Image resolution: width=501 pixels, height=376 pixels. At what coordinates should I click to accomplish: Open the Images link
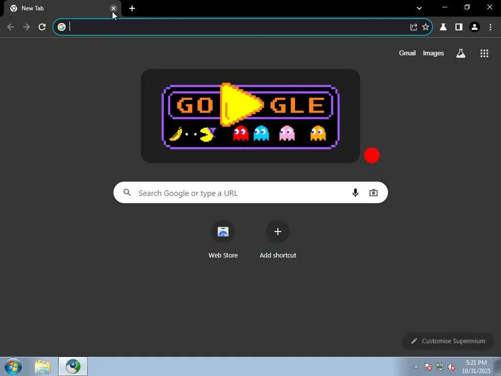(433, 53)
